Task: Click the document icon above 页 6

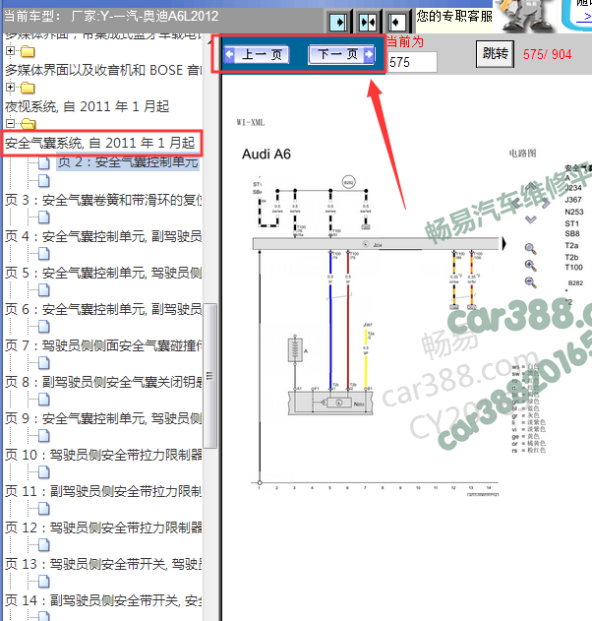Action: [44, 290]
